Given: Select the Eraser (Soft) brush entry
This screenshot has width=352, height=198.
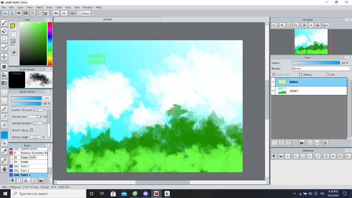Looking at the screenshot, I should coord(28,157).
